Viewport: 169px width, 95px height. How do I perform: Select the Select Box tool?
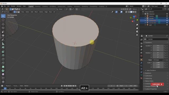click(3, 16)
